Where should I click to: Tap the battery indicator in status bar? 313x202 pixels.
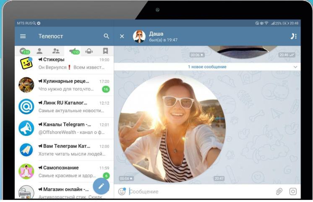click(285, 23)
